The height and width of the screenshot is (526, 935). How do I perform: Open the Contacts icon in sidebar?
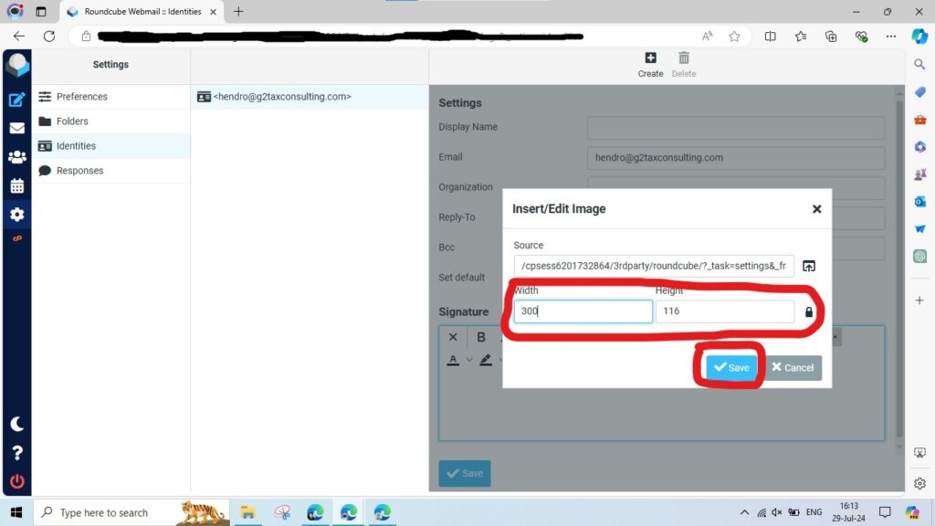16,157
